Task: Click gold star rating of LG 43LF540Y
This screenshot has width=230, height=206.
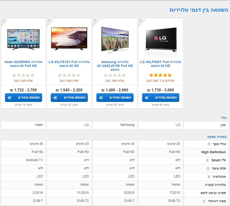Action: 160,75
